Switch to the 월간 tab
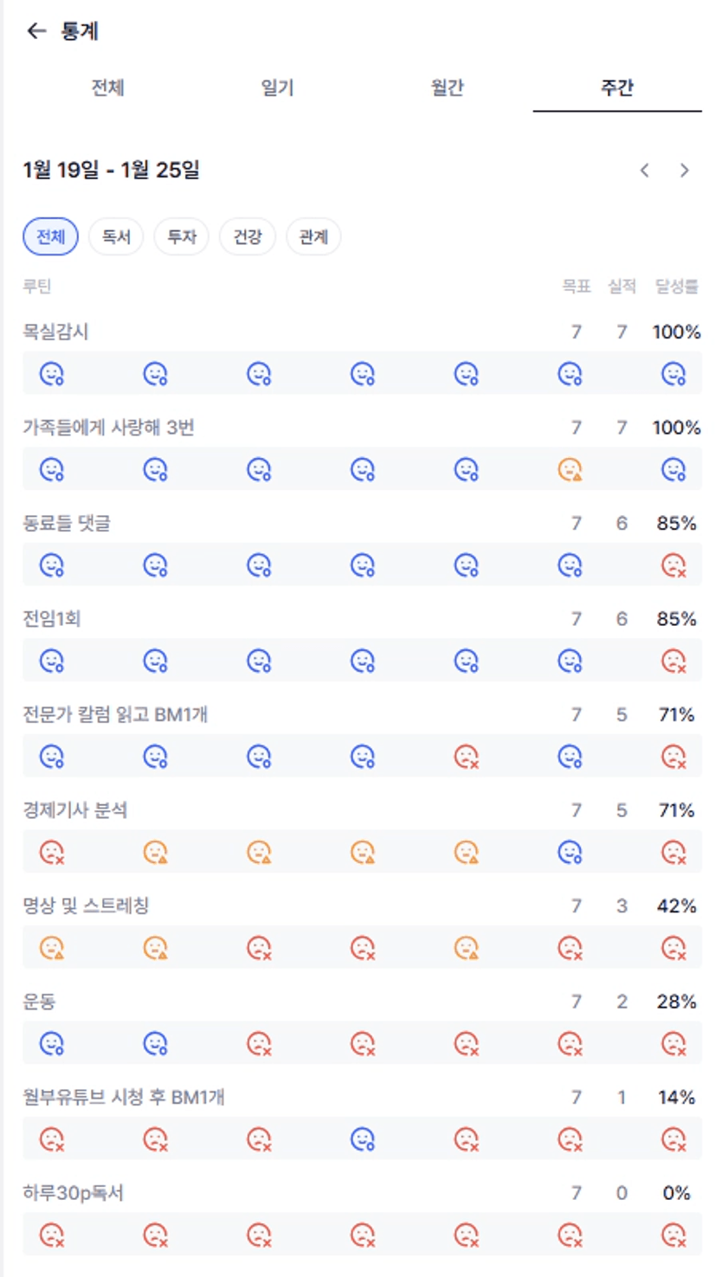This screenshot has height=1277, width=716. pyautogui.click(x=447, y=88)
